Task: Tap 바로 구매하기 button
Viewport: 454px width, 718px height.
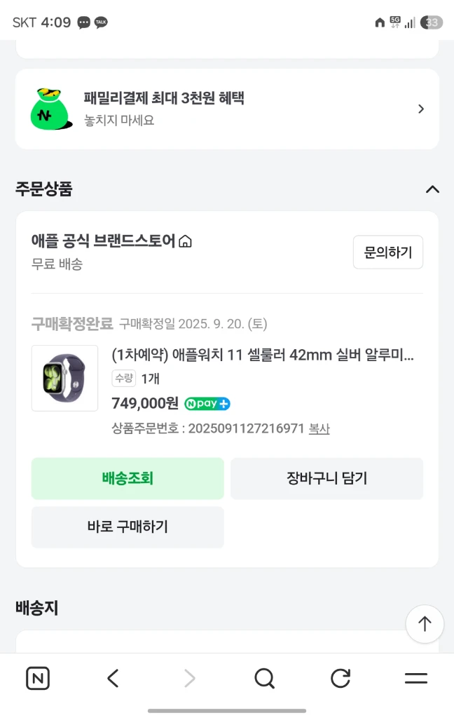Action: coord(128,527)
